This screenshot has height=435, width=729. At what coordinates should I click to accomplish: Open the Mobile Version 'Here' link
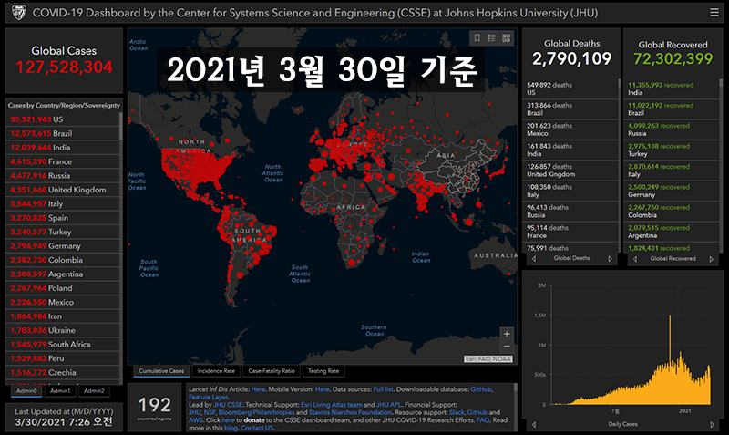click(x=323, y=389)
